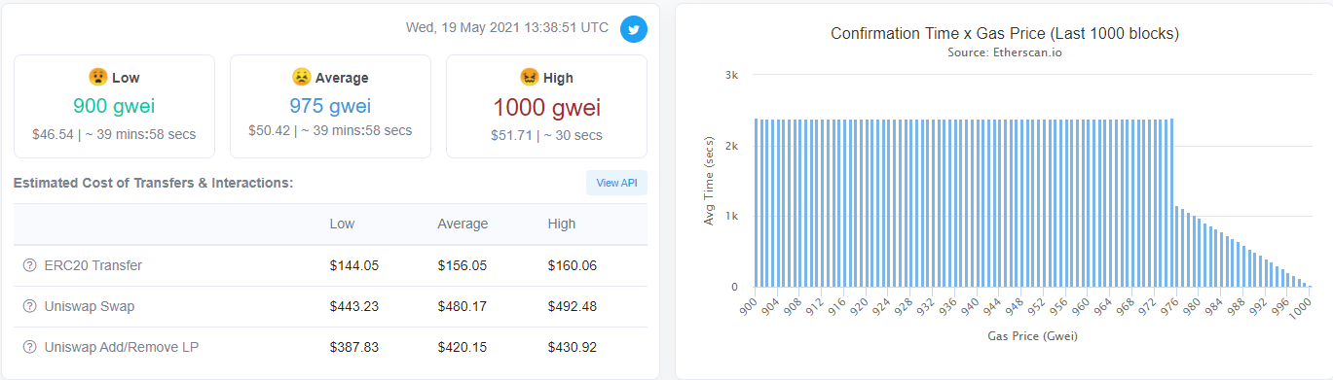The width and height of the screenshot is (1333, 380).
Task: Select the ERC20 Transfer row label
Action: 93,265
